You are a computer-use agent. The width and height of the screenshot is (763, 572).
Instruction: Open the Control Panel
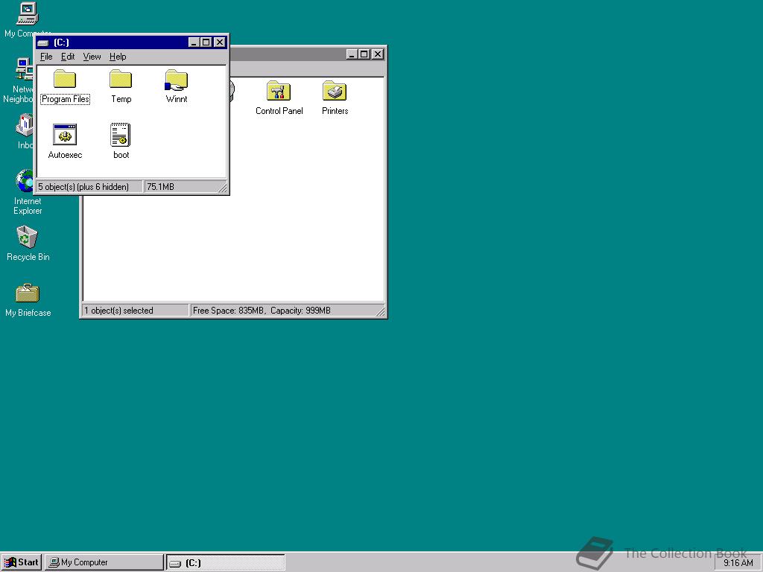(x=279, y=93)
